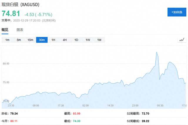Screen dimensions: 188x125
Task: Choose the 4H interval
Action: tap(65, 40)
